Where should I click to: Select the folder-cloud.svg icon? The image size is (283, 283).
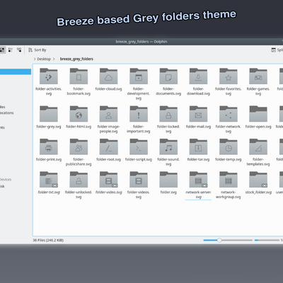[108, 76]
